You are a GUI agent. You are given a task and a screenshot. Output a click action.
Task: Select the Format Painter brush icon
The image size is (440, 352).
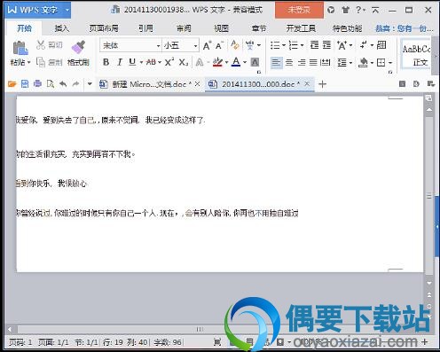click(78, 47)
